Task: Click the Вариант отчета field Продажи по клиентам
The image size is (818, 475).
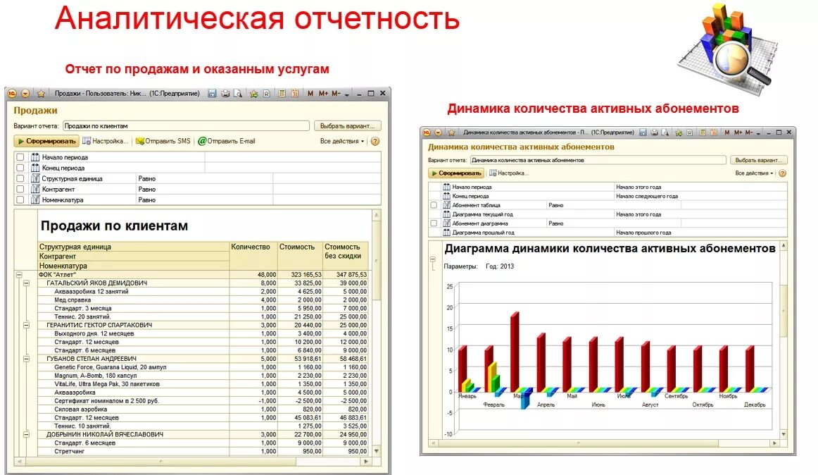Action: coord(187,126)
